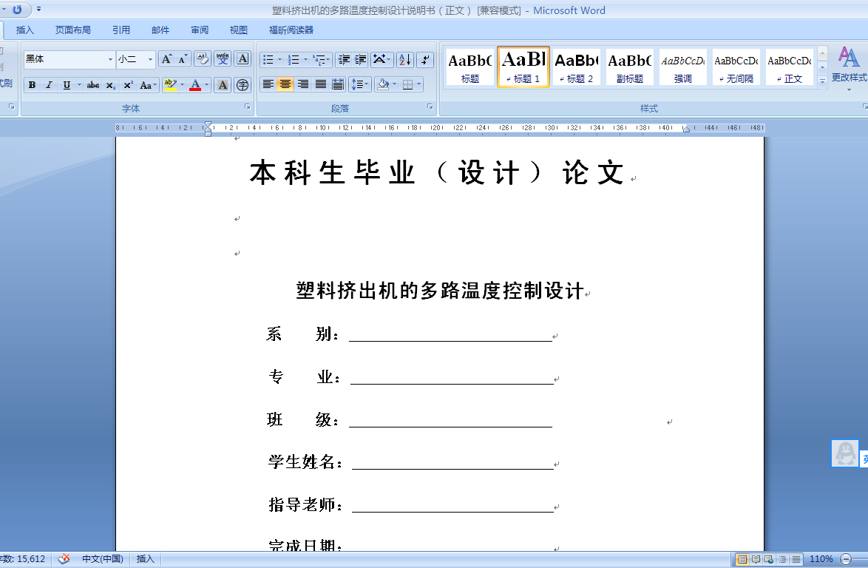Image resolution: width=868 pixels, height=568 pixels.
Task: Click Increase Indent icon
Action: pos(361,59)
